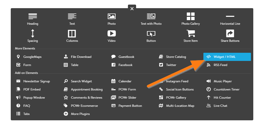
Task: Open More Plugins
Action: coord(80,114)
